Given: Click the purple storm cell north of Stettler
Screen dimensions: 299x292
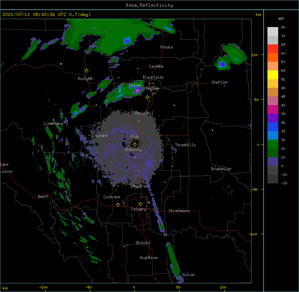Looking at the screenshot, I should tap(222, 64).
